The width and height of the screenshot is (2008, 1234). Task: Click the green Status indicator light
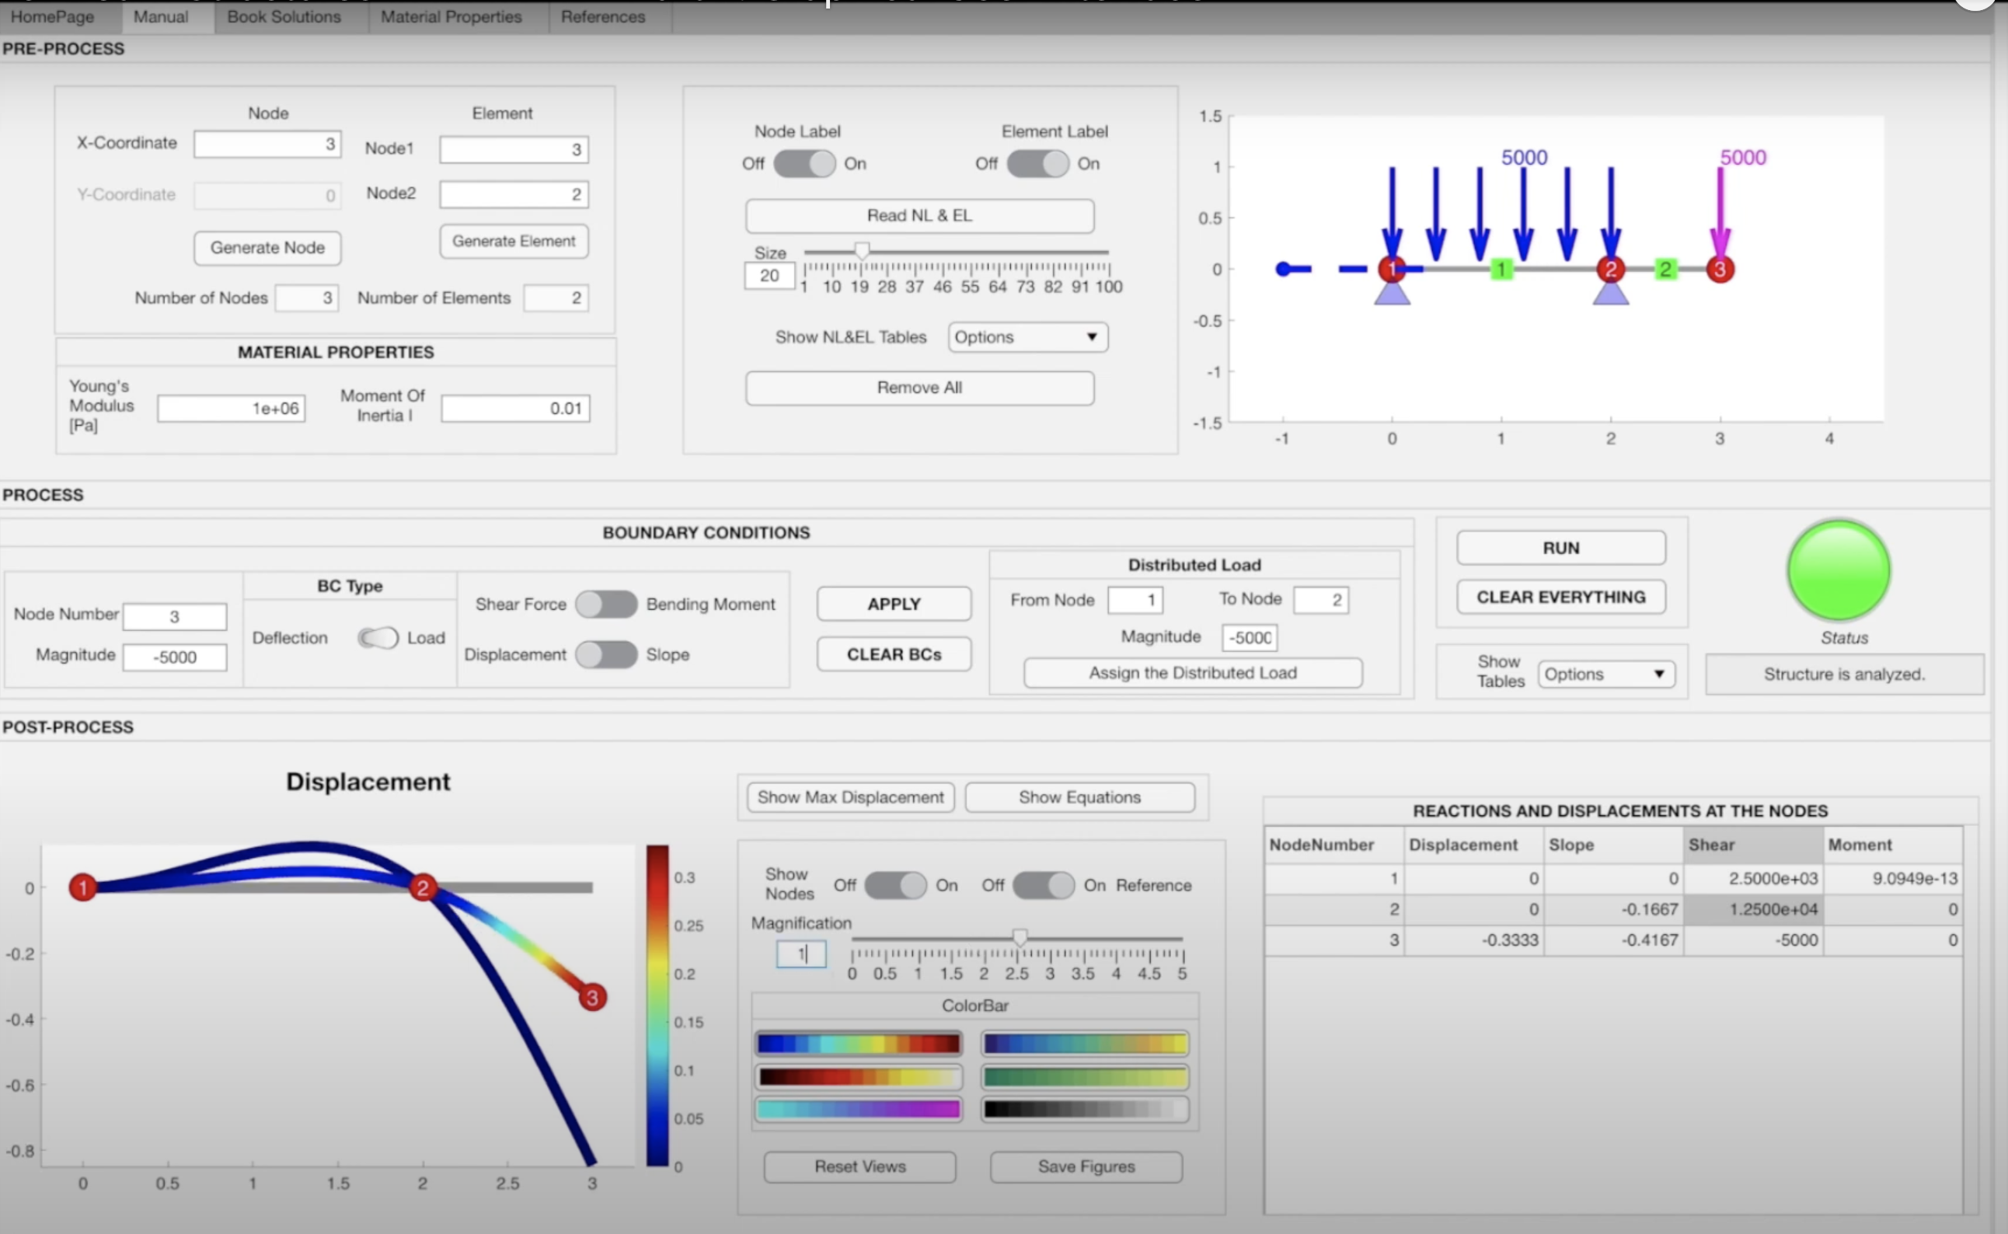(x=1838, y=570)
